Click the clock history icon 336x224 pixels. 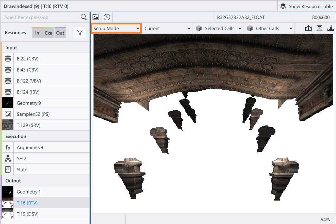[107, 17]
